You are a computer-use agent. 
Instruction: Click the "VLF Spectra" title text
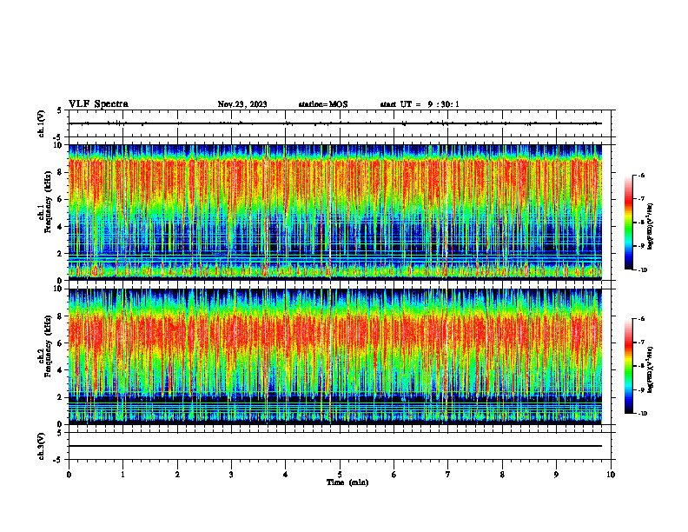(x=98, y=104)
